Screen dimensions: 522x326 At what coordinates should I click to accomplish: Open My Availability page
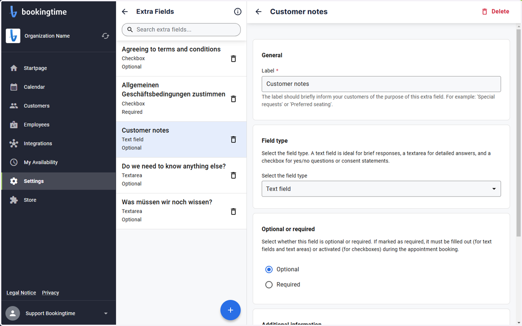tap(59, 162)
